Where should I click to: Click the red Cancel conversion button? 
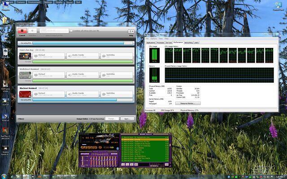[22, 31]
